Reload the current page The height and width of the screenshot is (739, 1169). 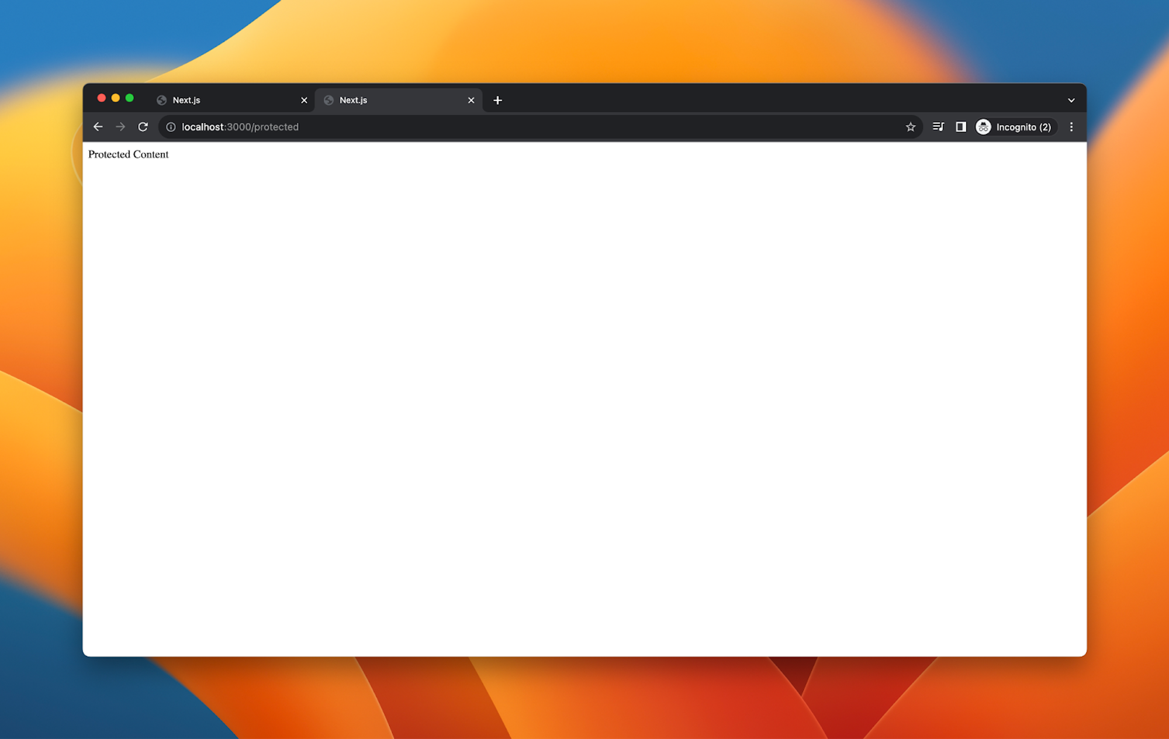click(x=143, y=127)
